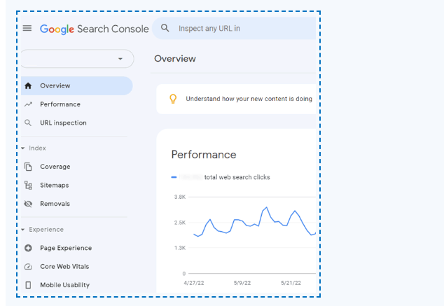Screen dimensions: 444x306
Task: Open the property selector dropdown
Action: pos(77,59)
